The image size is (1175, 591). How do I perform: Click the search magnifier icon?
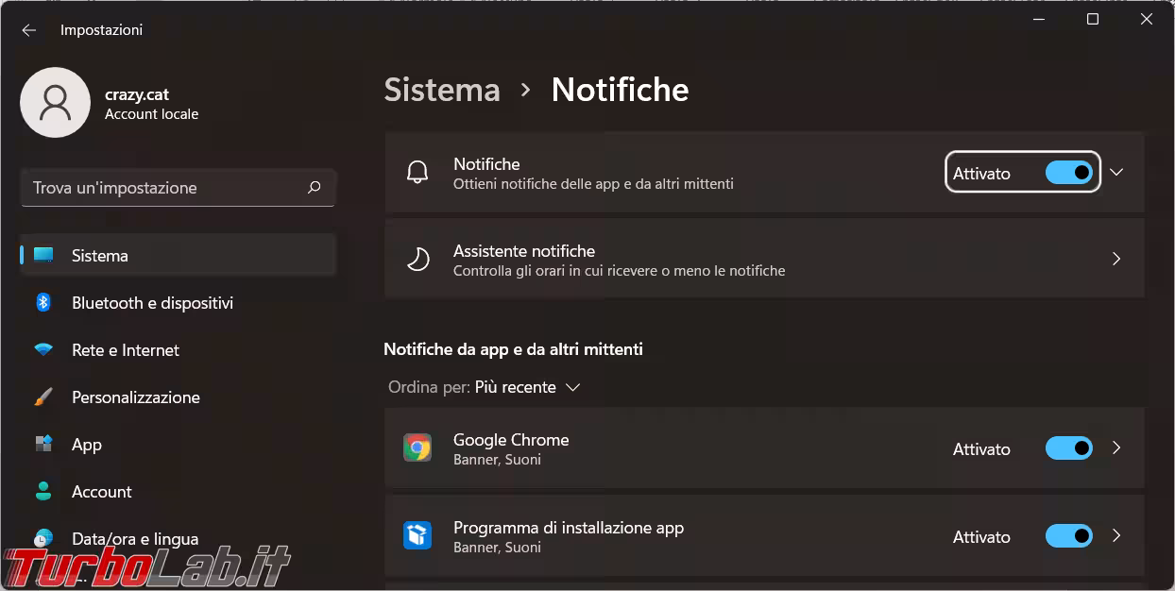tap(315, 188)
